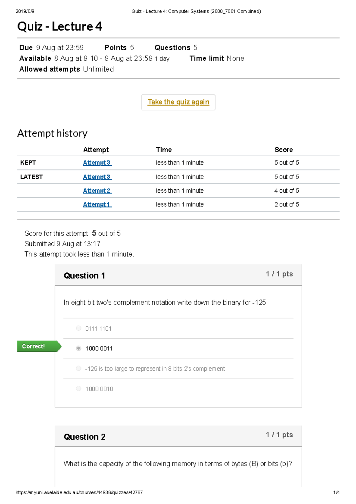Click the Score column header
Screen dimensions: 356x504
tap(284, 150)
